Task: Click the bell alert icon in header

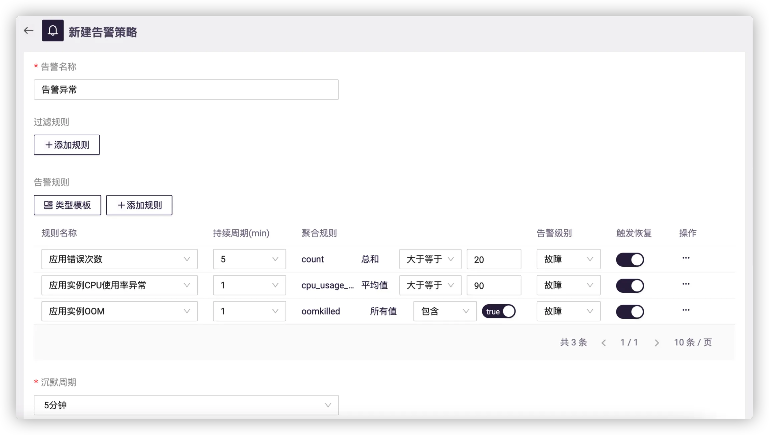Action: click(53, 31)
